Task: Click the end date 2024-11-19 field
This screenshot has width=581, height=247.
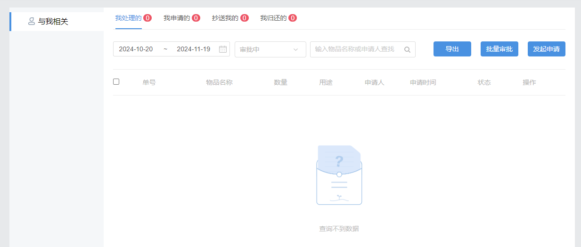Action: (x=193, y=49)
